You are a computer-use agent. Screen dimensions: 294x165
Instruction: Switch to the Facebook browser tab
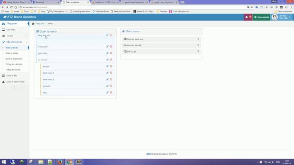click(x=45, y=2)
